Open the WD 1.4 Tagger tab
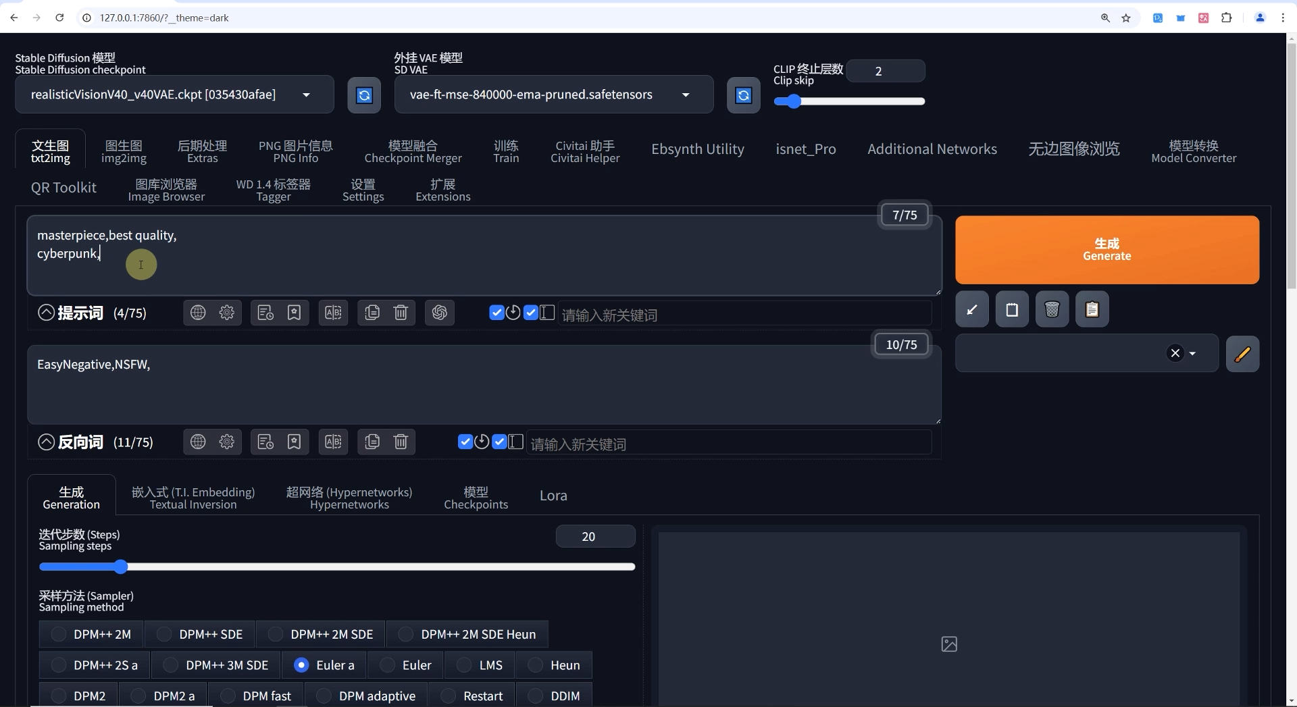The image size is (1297, 707). 273,190
